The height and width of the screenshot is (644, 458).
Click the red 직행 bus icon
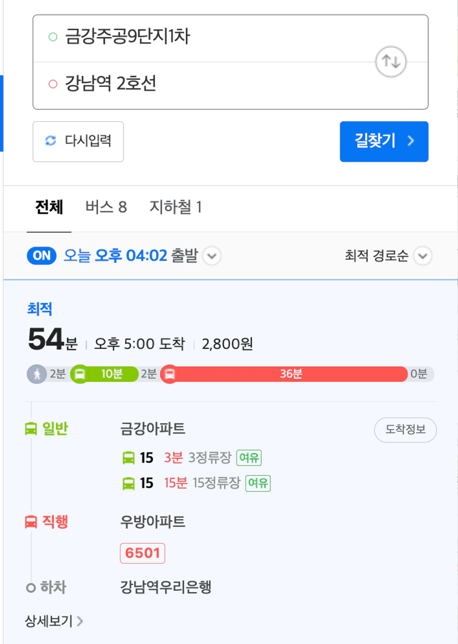point(31,522)
